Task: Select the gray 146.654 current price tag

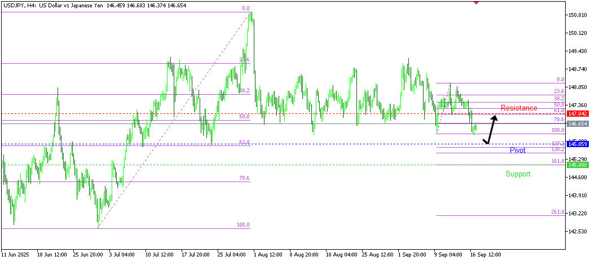Action: pos(577,124)
